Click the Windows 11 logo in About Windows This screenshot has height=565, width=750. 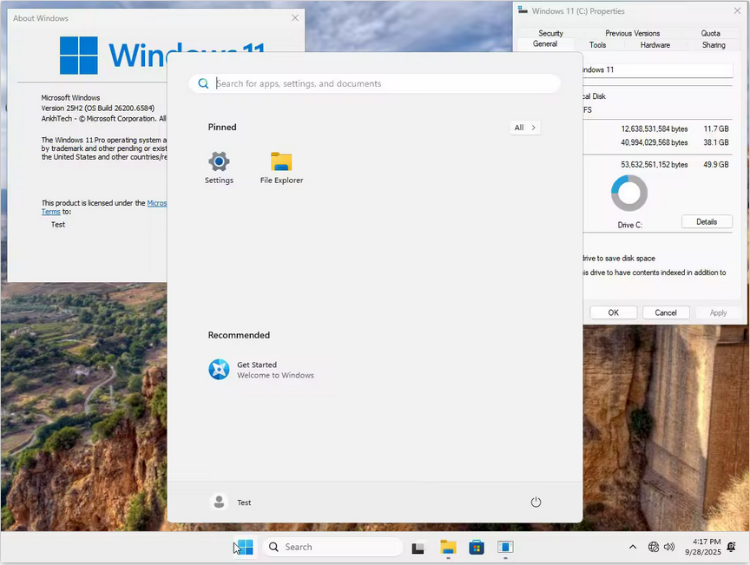tap(78, 55)
